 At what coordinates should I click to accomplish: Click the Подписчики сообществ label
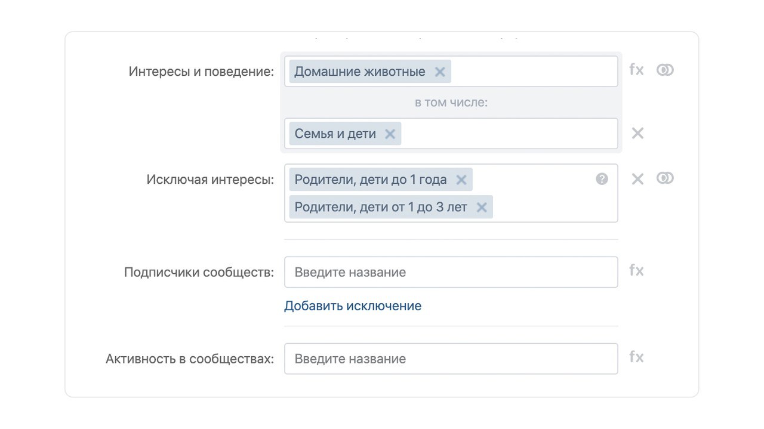[x=199, y=272]
